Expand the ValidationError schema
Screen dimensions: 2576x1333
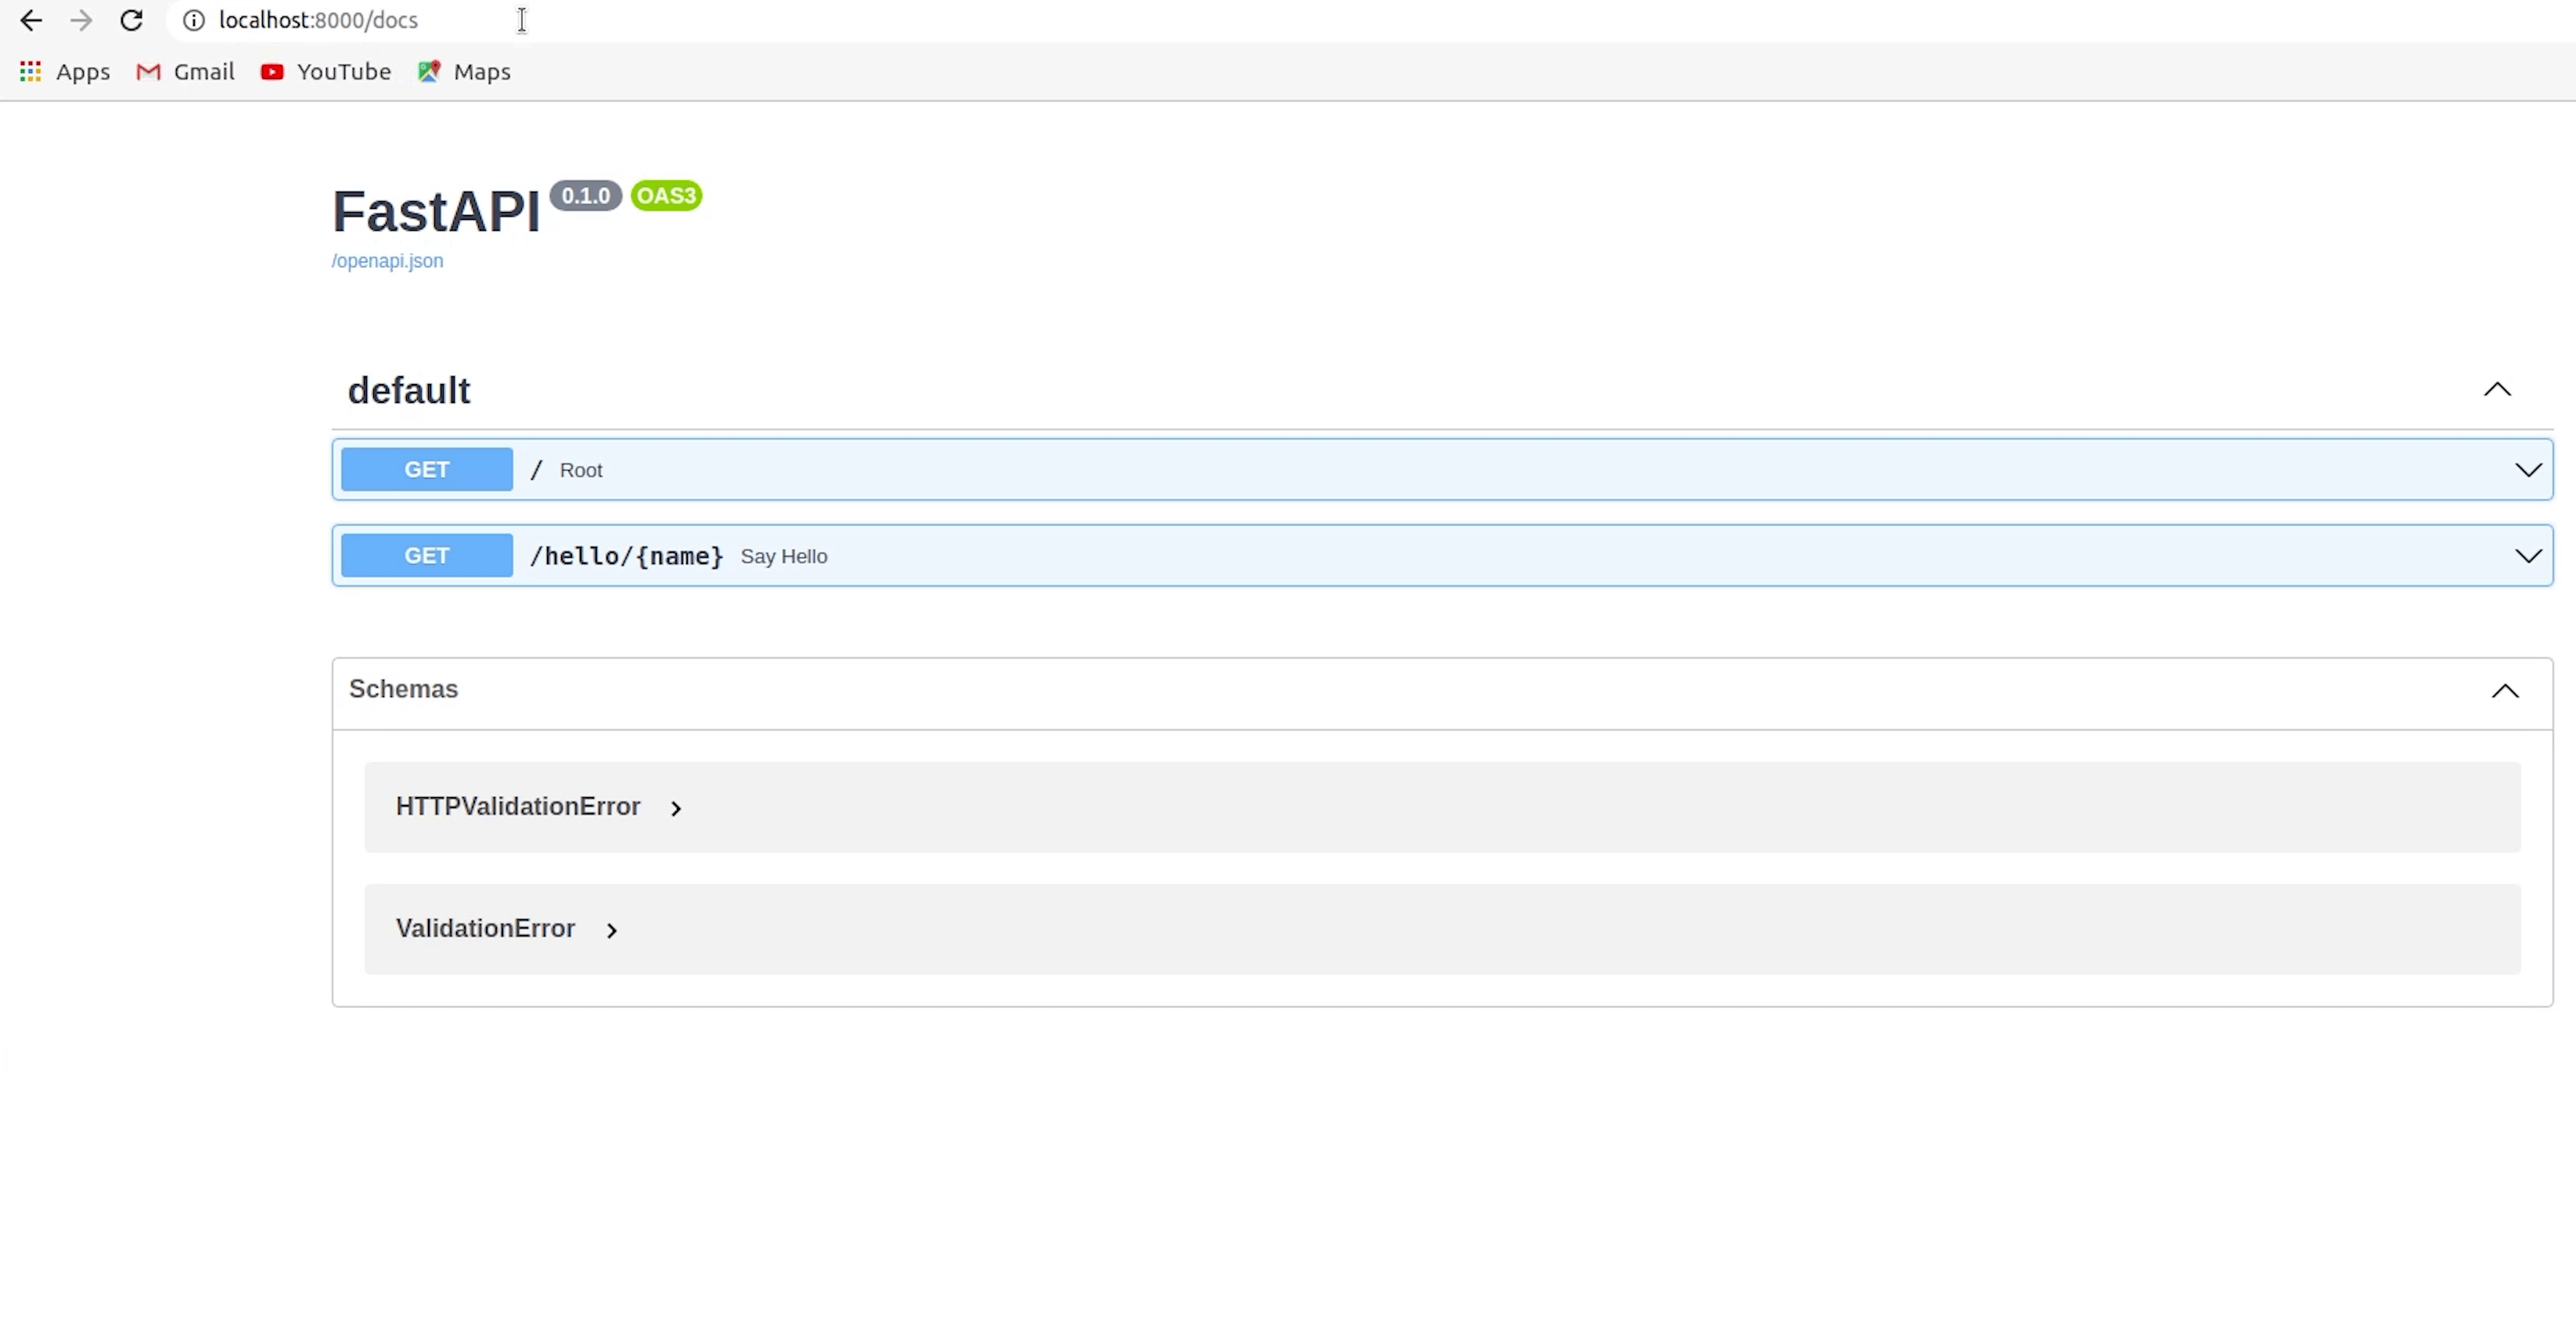pos(611,930)
